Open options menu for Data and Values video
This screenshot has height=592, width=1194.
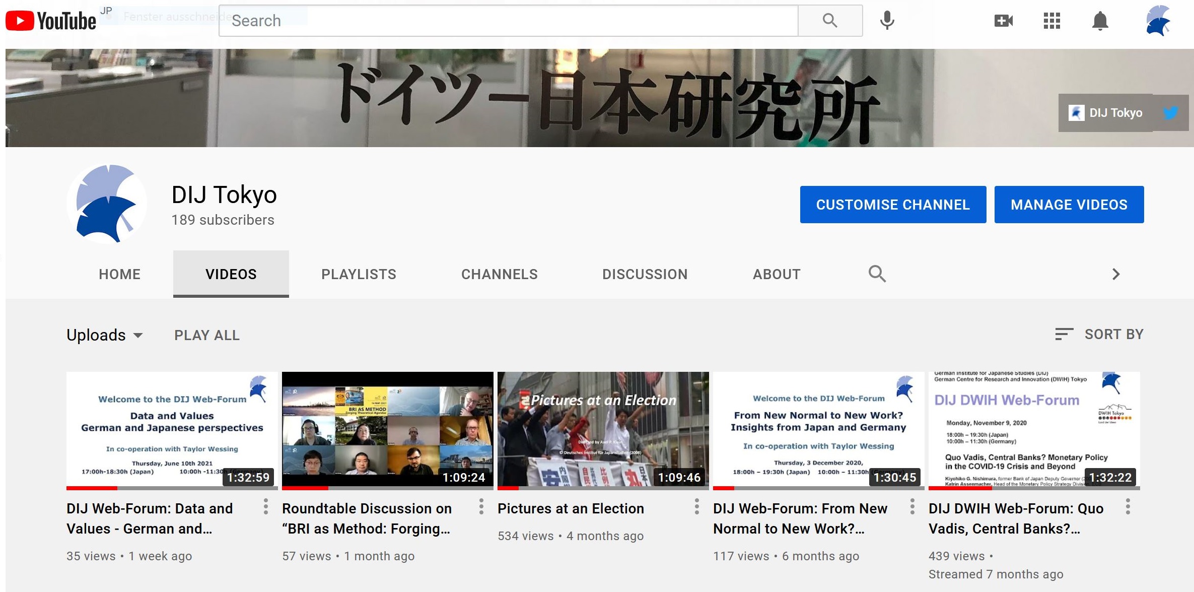[x=266, y=506]
